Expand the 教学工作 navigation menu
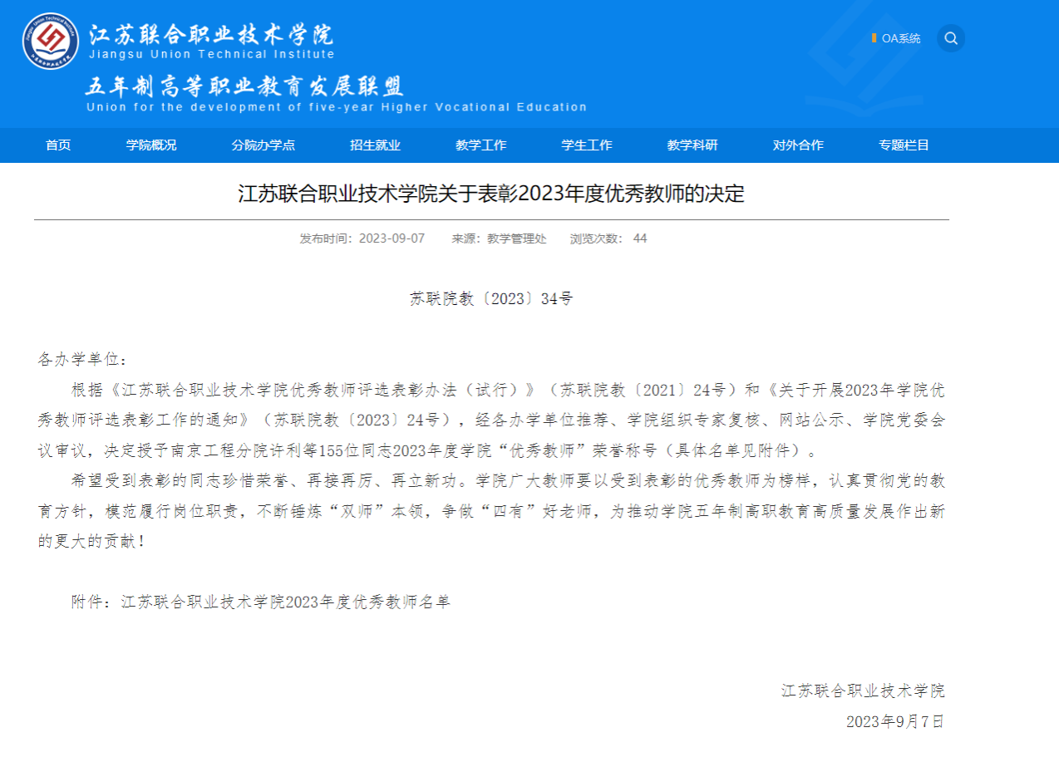This screenshot has height=757, width=1059. click(x=480, y=145)
